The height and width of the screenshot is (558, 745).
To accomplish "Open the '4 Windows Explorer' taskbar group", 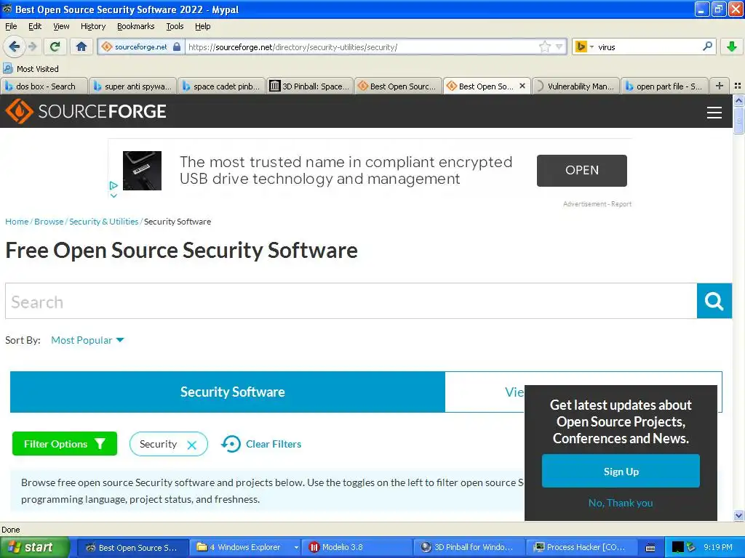I will pyautogui.click(x=246, y=548).
